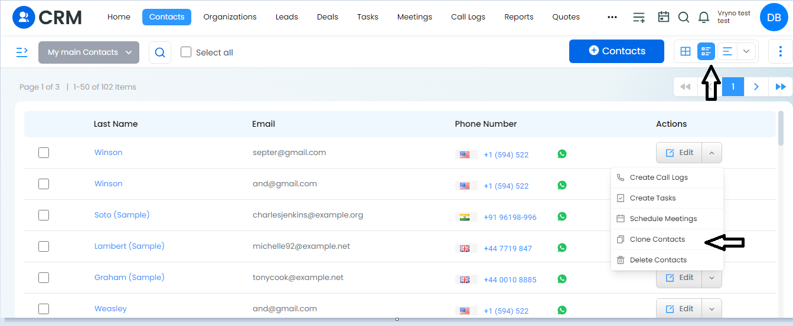Switch to card grid view
The height and width of the screenshot is (326, 793).
tap(686, 51)
